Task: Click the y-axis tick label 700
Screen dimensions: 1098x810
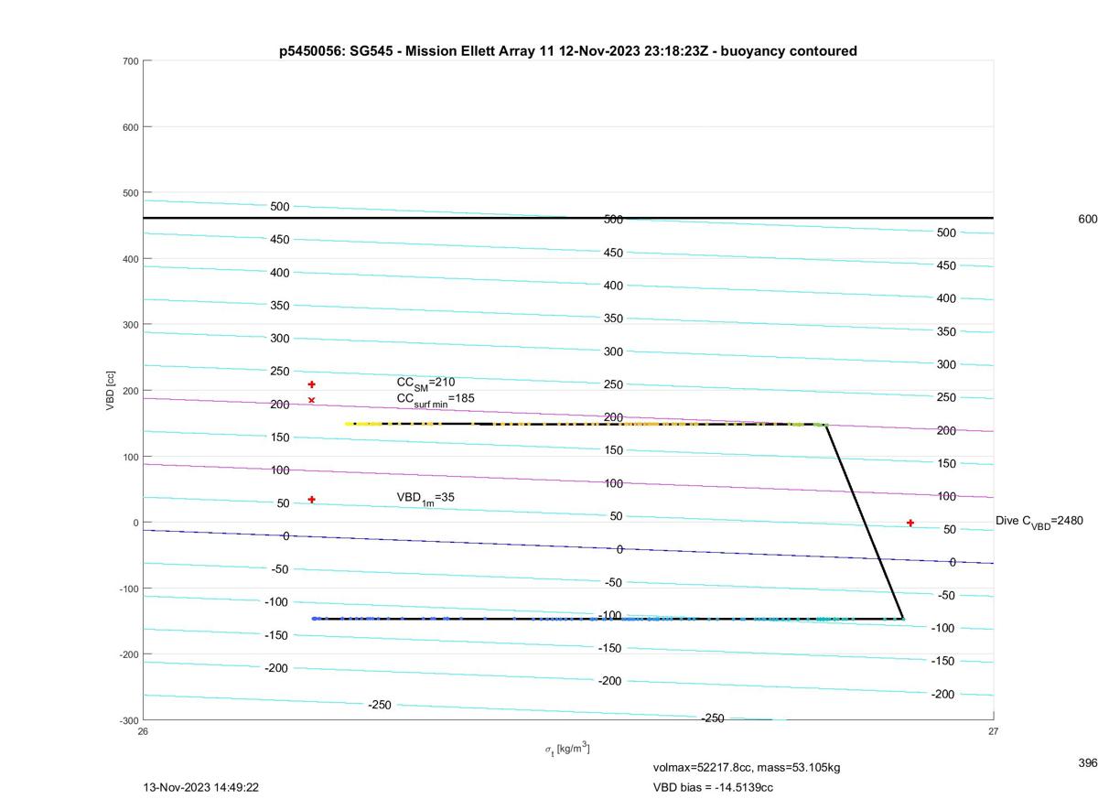Action: coord(130,61)
